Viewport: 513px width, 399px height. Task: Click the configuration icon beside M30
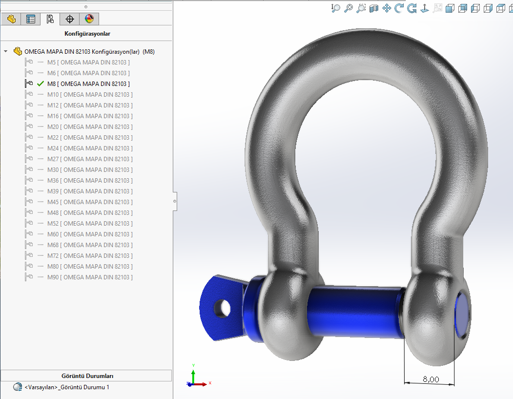click(29, 169)
